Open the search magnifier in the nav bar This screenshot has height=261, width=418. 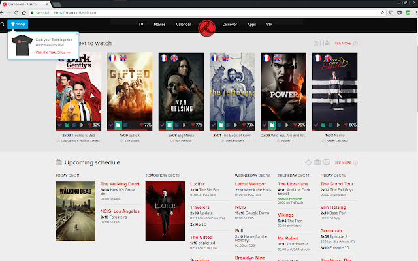pyautogui.click(x=3, y=24)
